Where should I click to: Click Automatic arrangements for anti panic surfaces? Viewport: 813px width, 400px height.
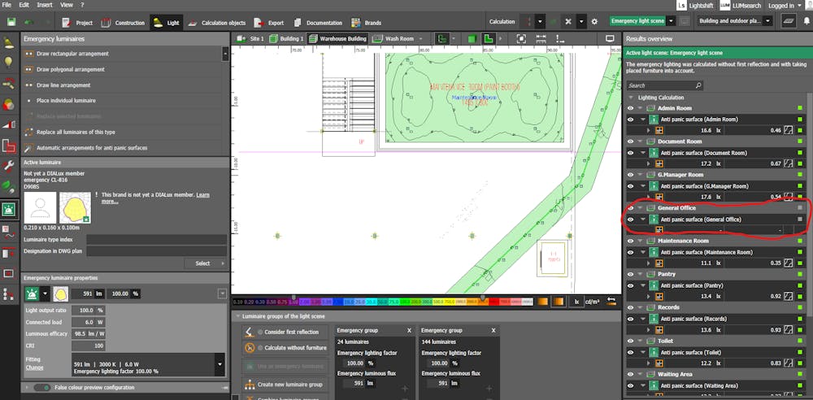(x=91, y=148)
